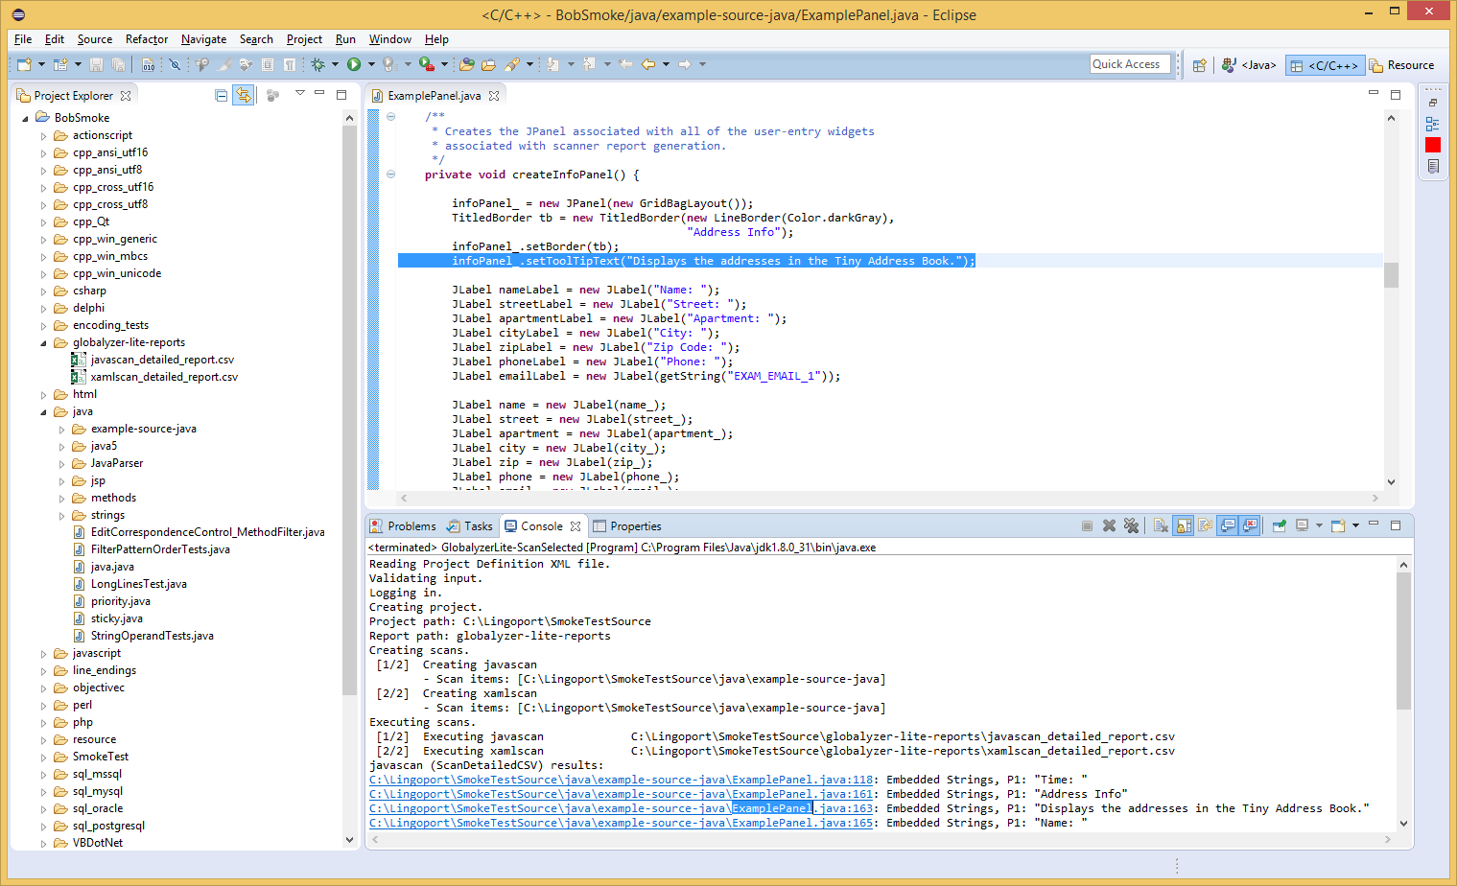Image resolution: width=1457 pixels, height=886 pixels.
Task: Clear the console output
Action: click(x=1161, y=525)
